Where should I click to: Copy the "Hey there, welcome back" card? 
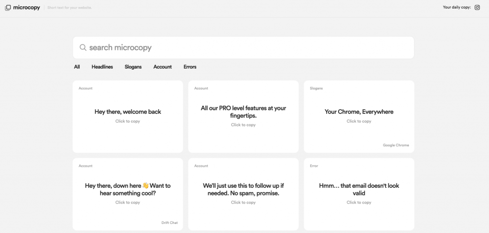point(128,112)
